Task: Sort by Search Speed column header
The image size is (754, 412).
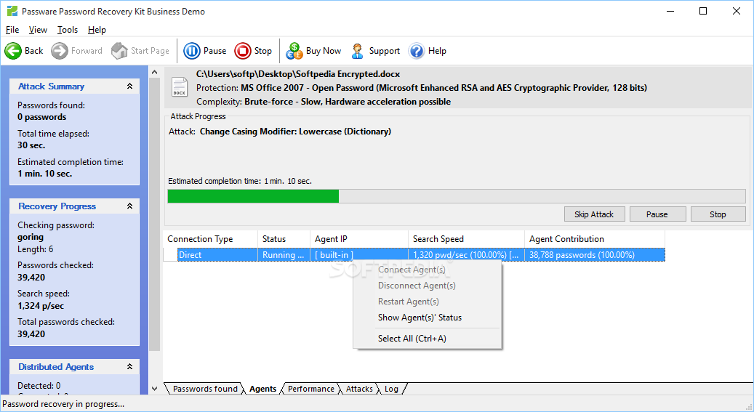Action: click(466, 239)
